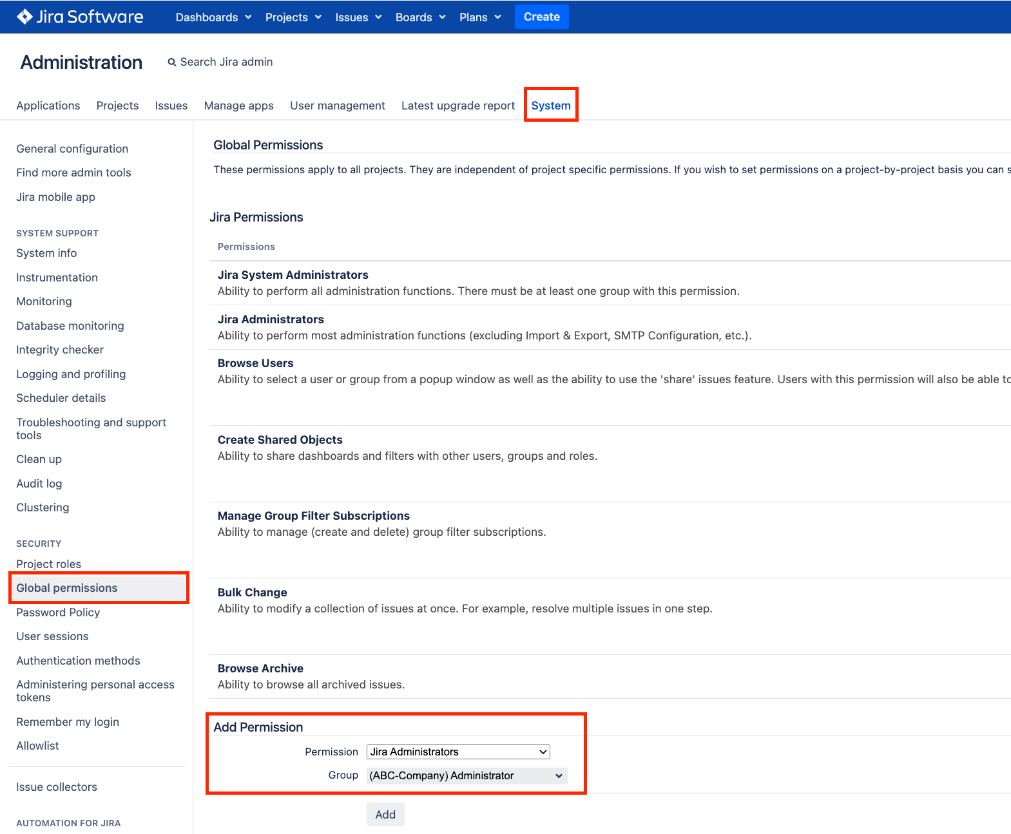Expand the Plans menu

480,17
